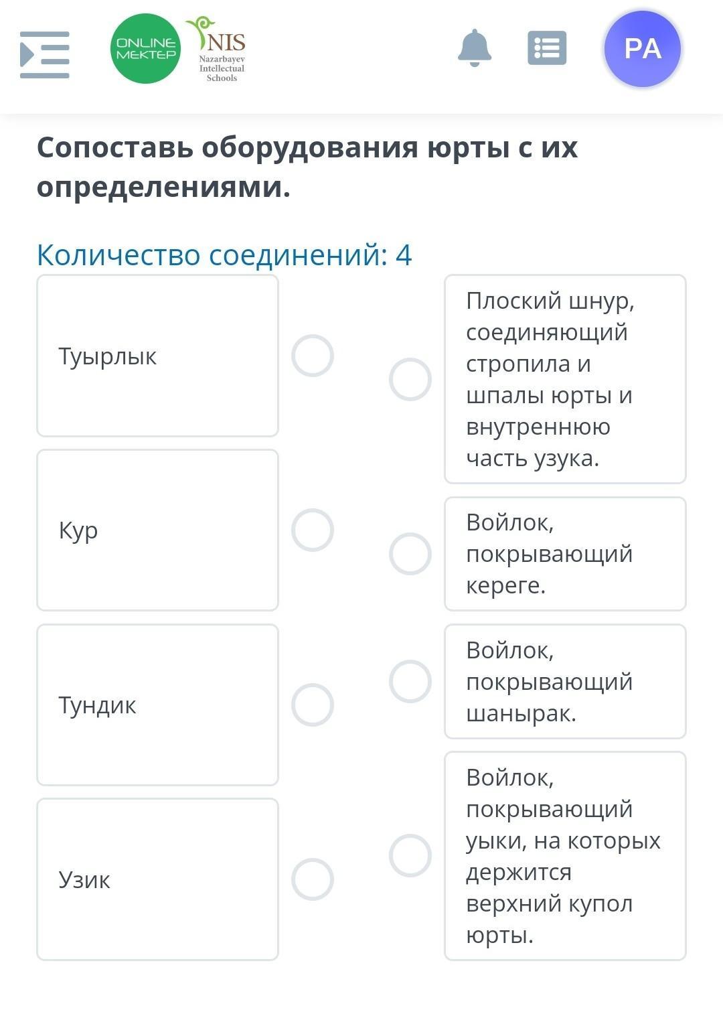723x1014 pixels.
Task: Click the Туырлык term card
Action: 157,356
